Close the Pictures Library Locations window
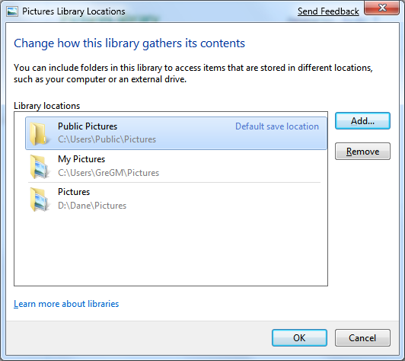 382,8
